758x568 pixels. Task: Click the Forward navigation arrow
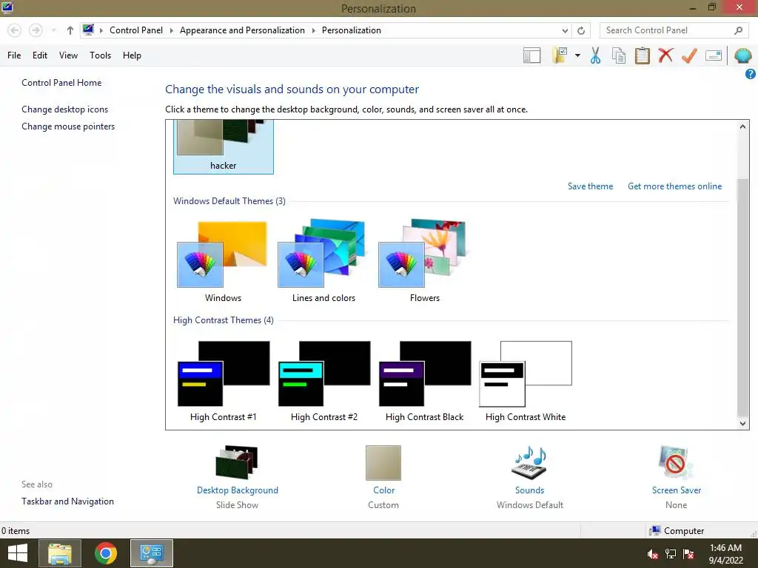[x=36, y=30]
